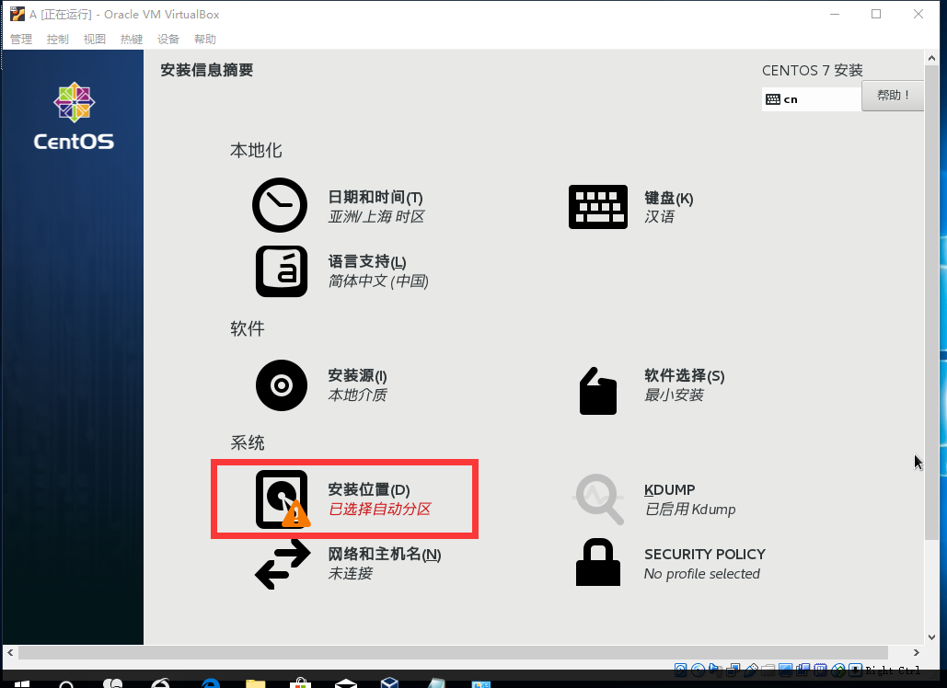Open the 安装源 disc icon
This screenshot has height=688, width=947.
coord(282,385)
